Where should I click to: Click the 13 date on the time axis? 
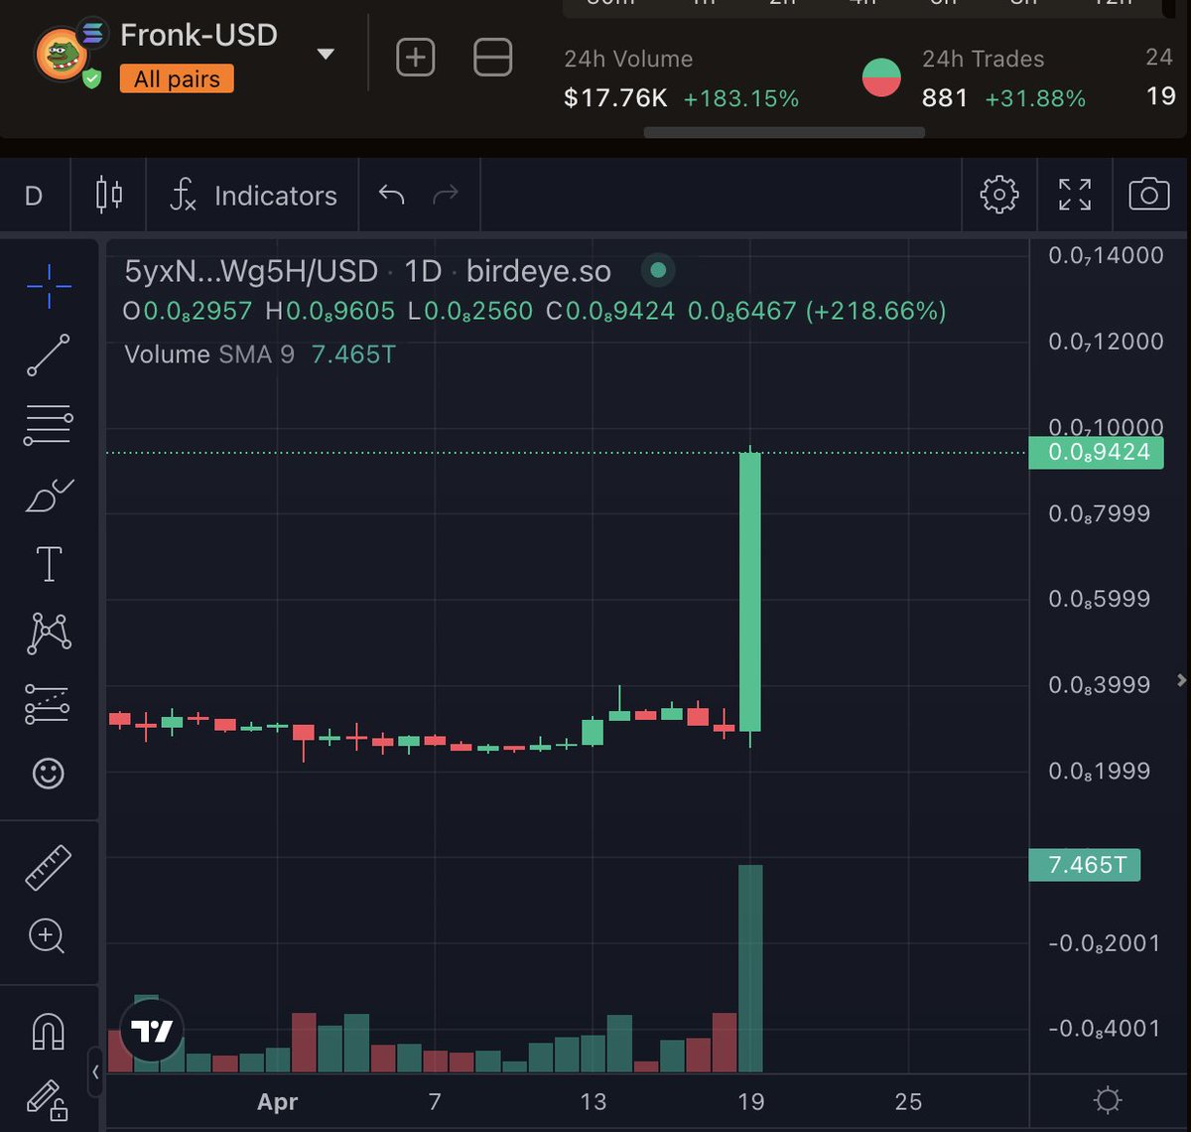pos(593,1101)
